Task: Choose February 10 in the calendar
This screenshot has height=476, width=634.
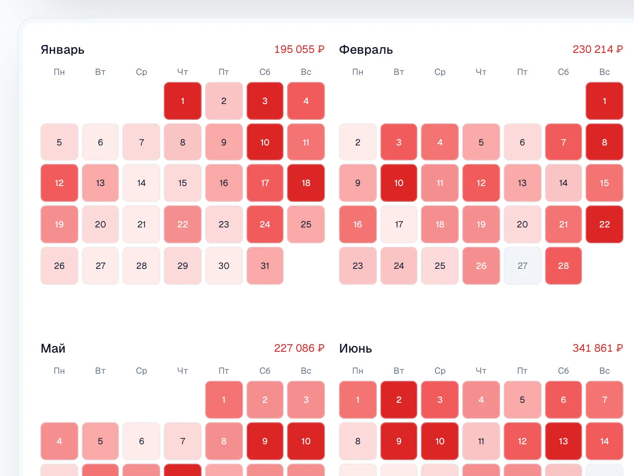Action: [x=398, y=183]
